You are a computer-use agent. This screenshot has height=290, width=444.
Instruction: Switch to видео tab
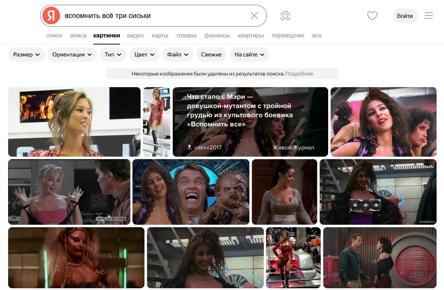pos(136,36)
